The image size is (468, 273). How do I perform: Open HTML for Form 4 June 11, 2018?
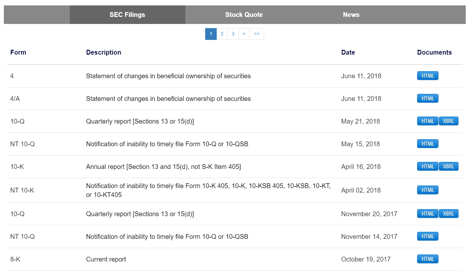pyautogui.click(x=427, y=76)
